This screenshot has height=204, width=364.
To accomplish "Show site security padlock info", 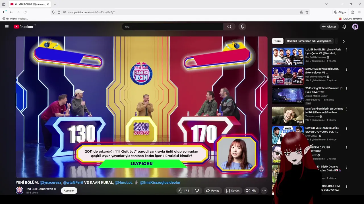I will click(59, 12).
